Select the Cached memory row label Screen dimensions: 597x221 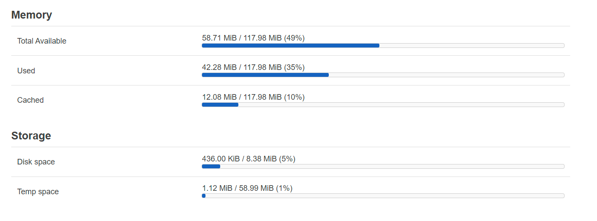tap(30, 100)
